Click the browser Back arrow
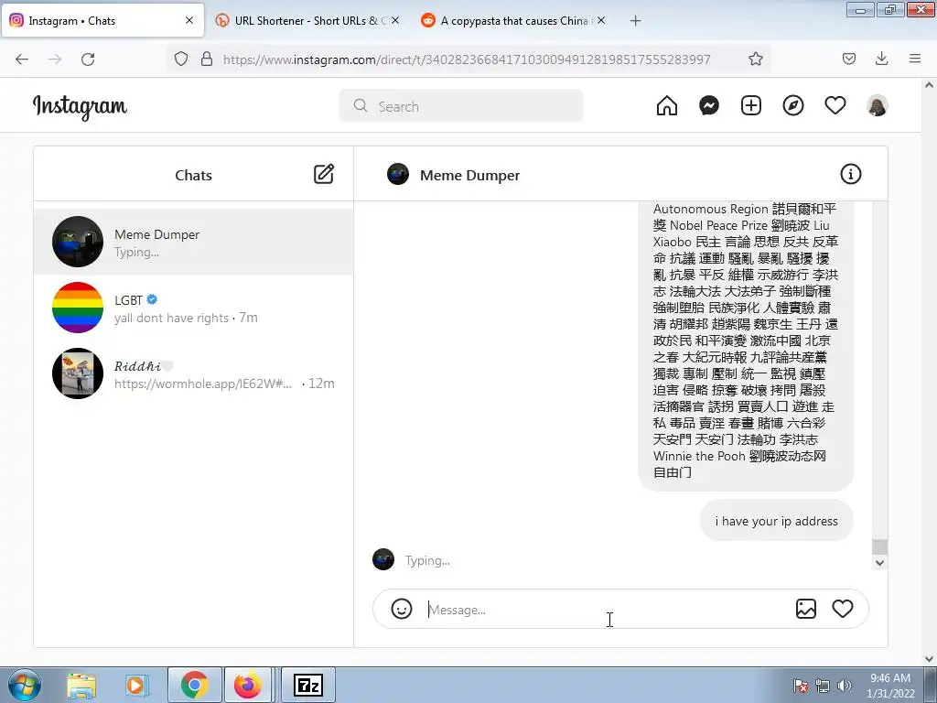This screenshot has height=703, width=937. (x=22, y=59)
